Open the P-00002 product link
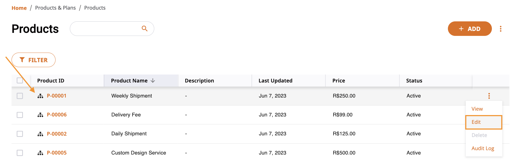This screenshot has height=160, width=518. pos(57,134)
